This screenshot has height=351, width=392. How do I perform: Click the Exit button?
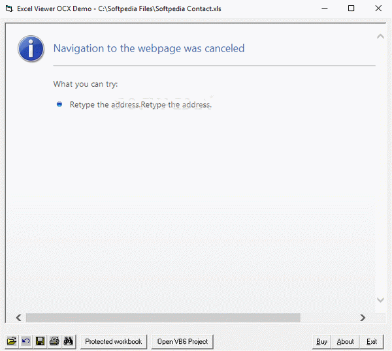click(372, 341)
